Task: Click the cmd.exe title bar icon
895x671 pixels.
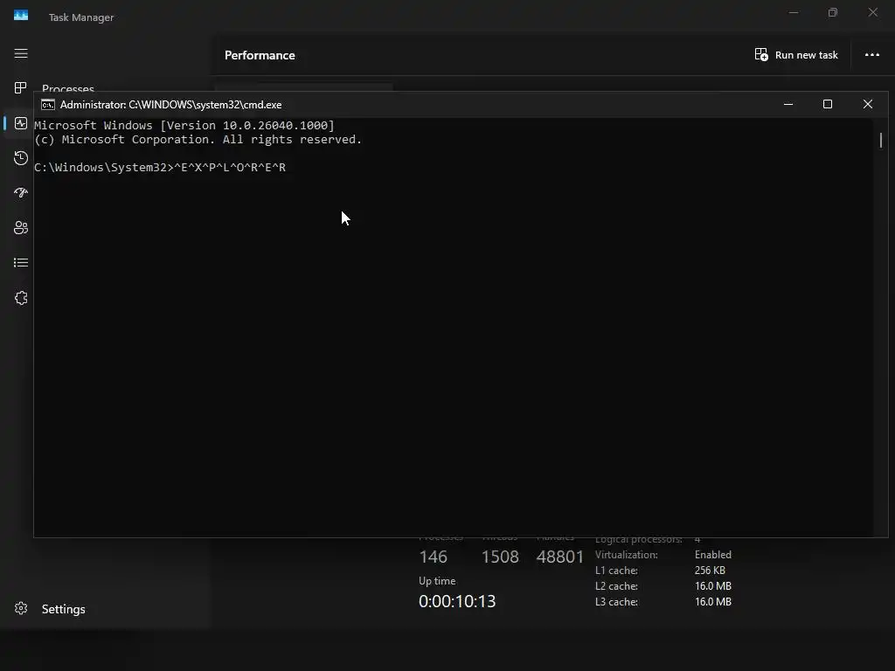Action: [48, 105]
